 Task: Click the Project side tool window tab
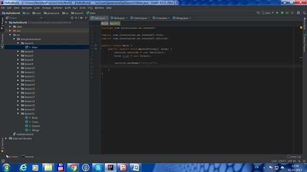(2, 23)
